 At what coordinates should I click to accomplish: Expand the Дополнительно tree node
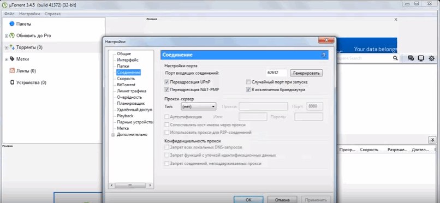[113, 135]
